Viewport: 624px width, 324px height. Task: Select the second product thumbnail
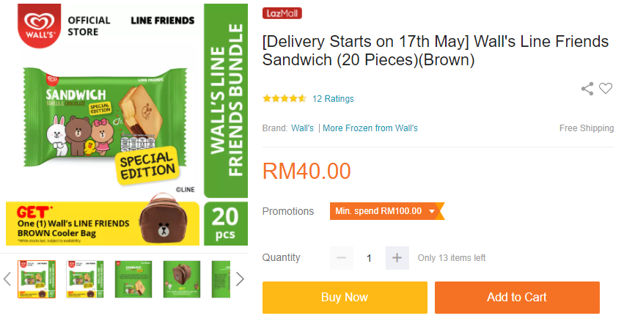(85, 279)
